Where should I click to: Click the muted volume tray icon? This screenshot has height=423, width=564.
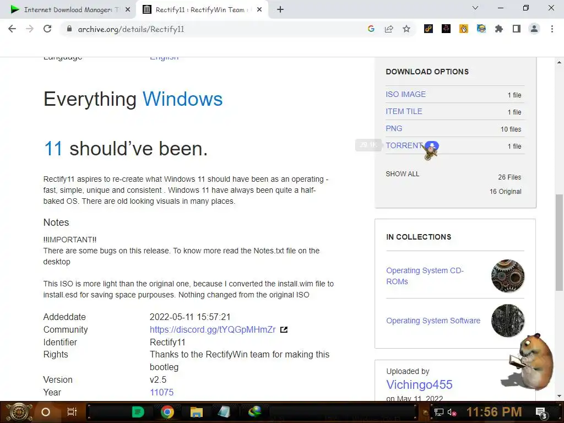tap(452, 412)
